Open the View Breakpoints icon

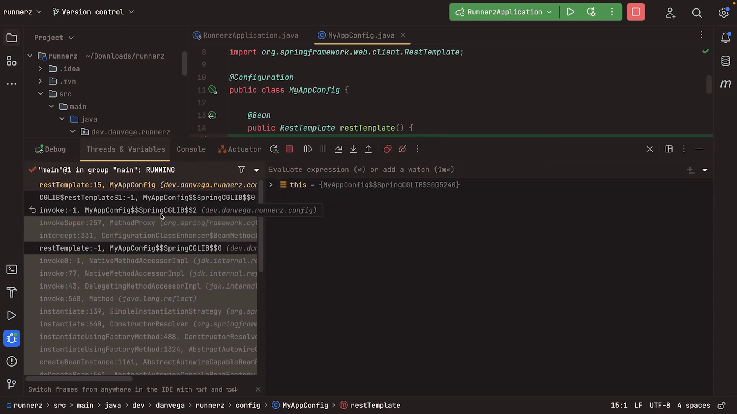387,149
